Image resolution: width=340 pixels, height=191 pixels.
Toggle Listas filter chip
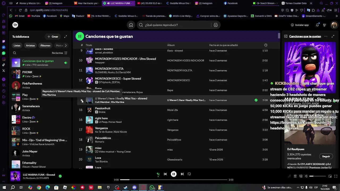17,45
